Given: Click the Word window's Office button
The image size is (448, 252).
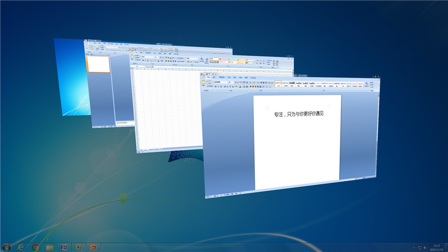Looking at the screenshot, I should [x=202, y=75].
